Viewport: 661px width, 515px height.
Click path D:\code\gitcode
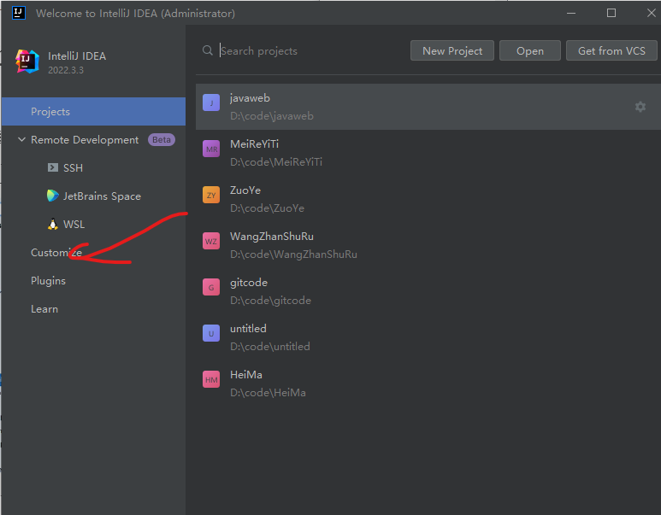(x=270, y=301)
